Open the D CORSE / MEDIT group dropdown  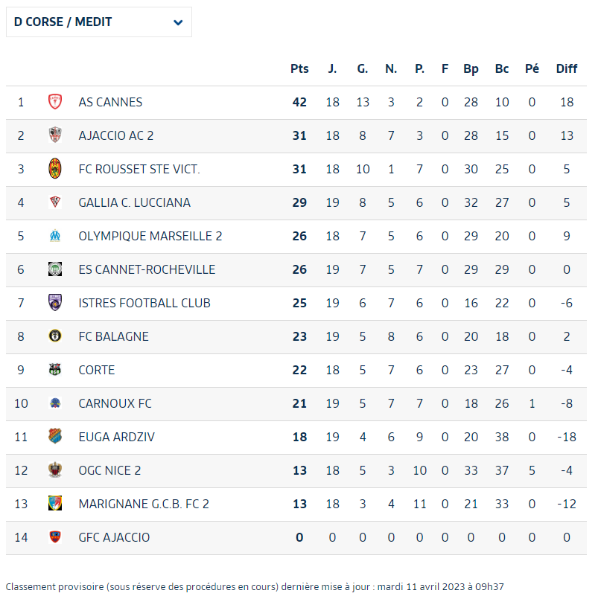pos(99,22)
